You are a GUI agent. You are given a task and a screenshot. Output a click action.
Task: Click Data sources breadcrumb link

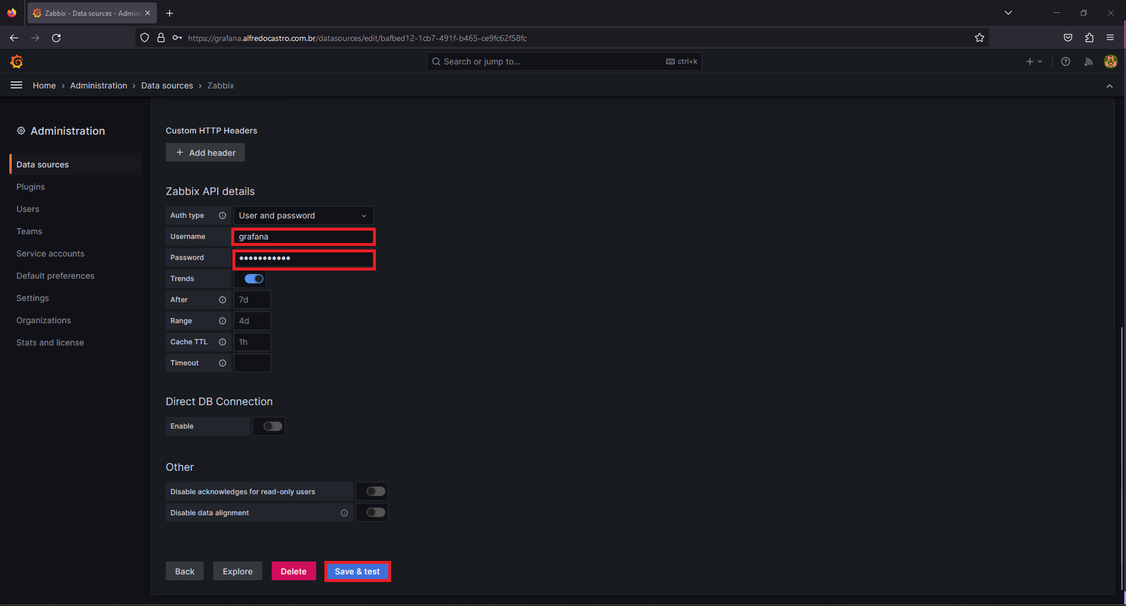167,85
